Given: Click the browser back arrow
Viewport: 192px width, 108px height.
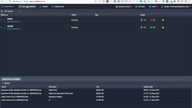Looking at the screenshot, I should pos(2,1).
